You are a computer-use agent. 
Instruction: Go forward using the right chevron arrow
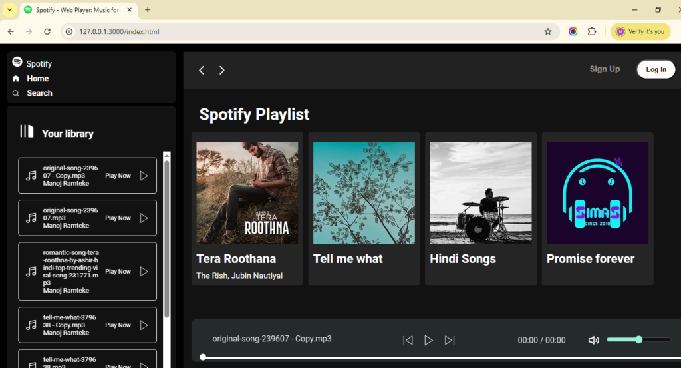point(222,70)
